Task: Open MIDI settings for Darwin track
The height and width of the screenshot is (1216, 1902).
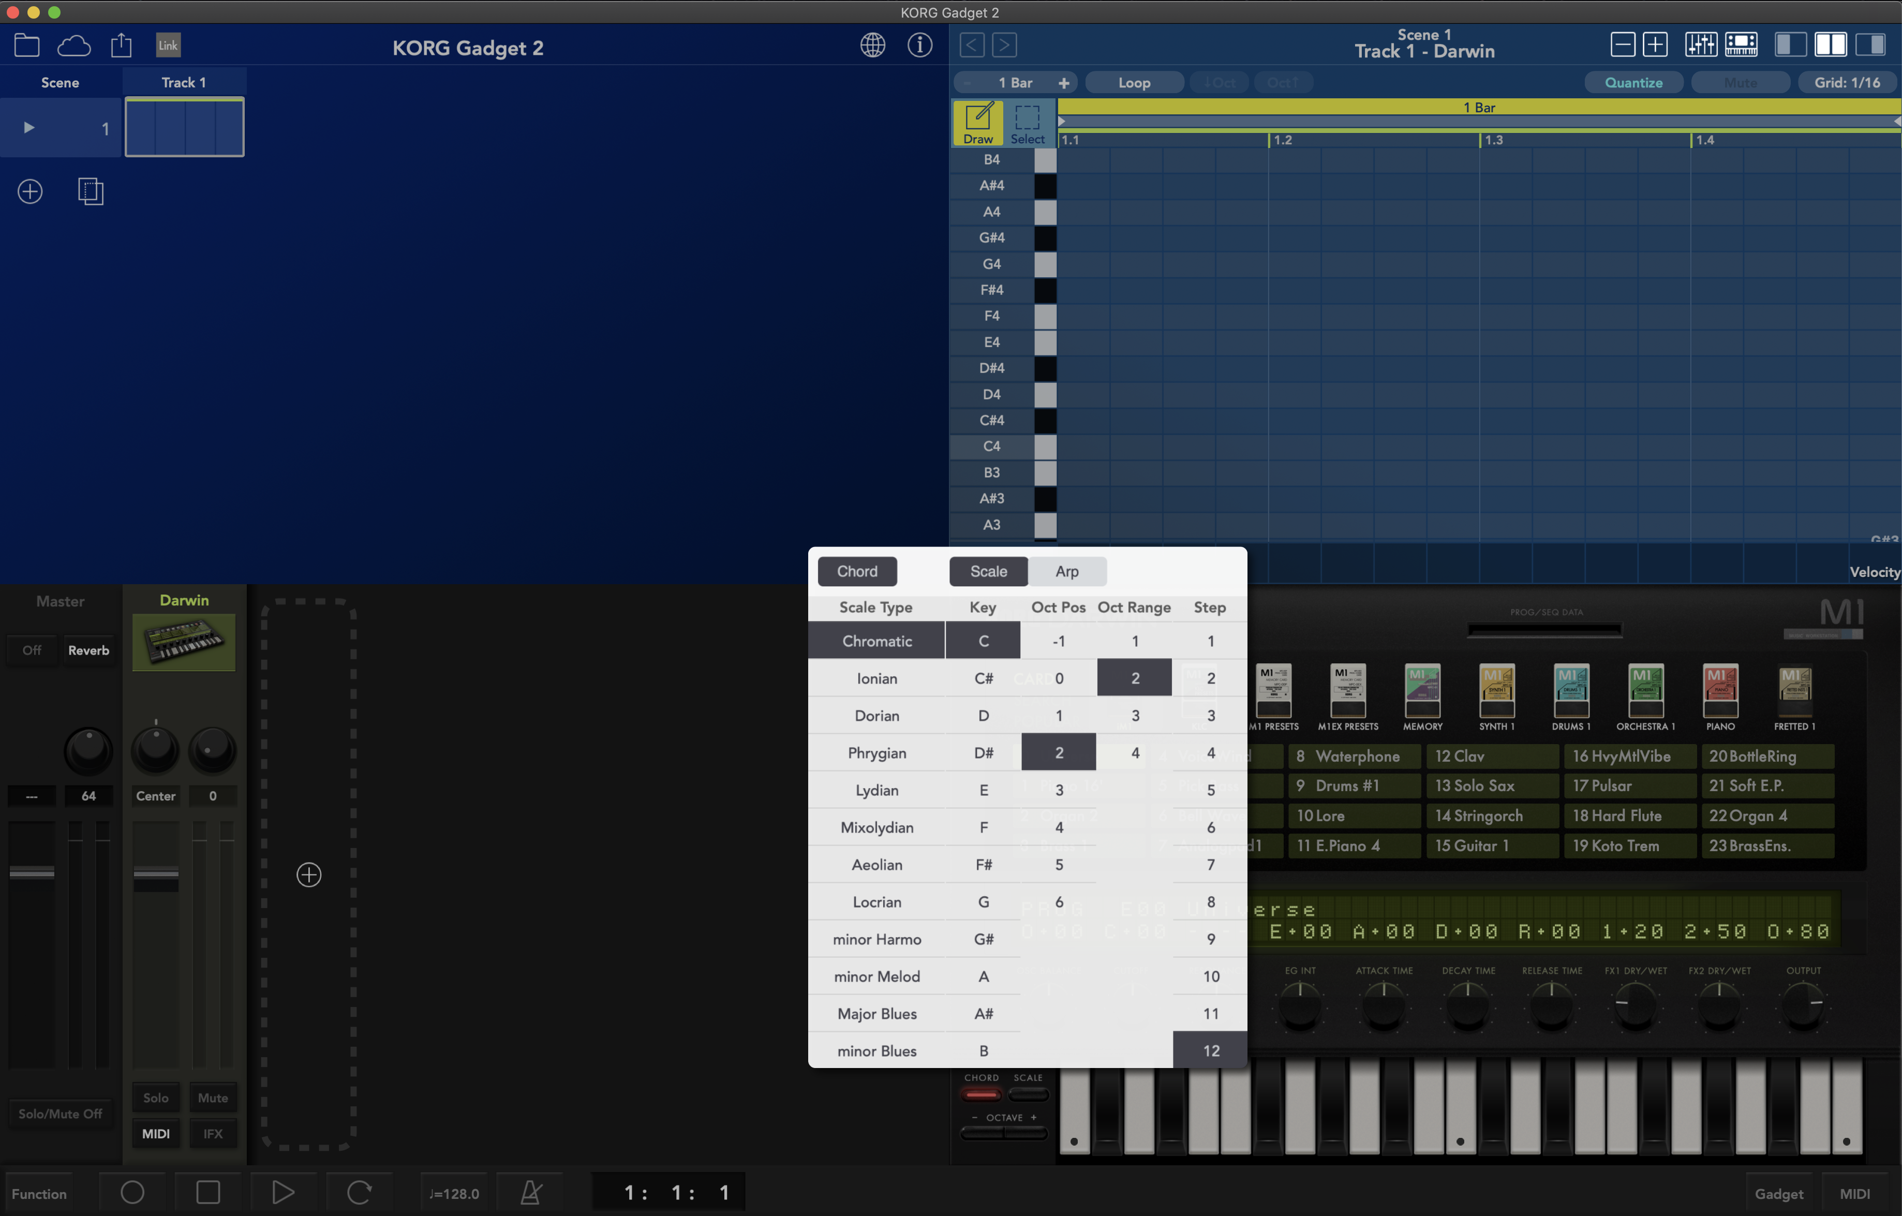Action: (x=156, y=1134)
